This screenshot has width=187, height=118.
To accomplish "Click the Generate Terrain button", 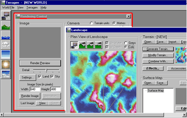I will [158, 49].
